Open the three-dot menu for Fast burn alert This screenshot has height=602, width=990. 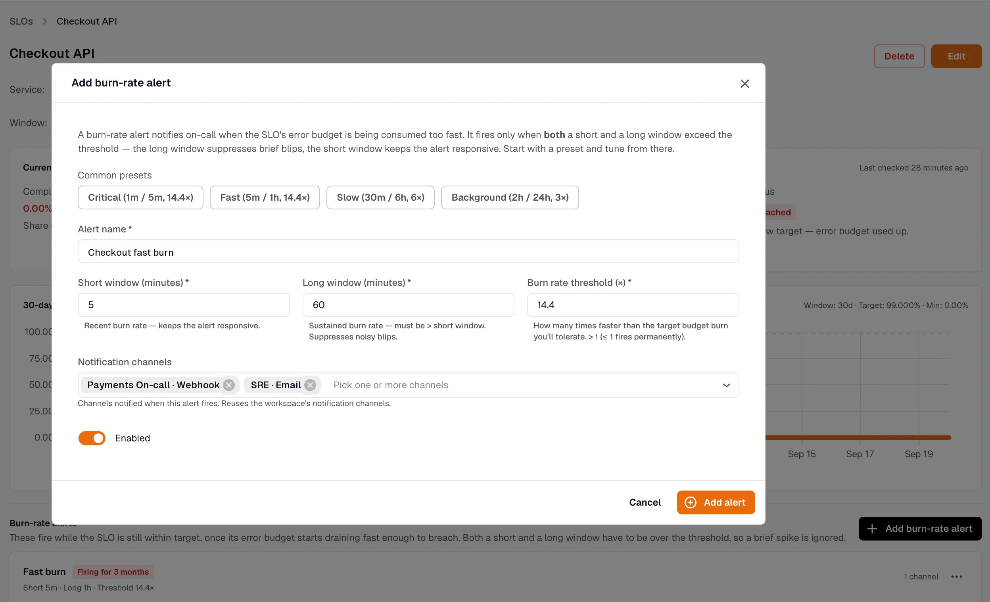(x=956, y=577)
